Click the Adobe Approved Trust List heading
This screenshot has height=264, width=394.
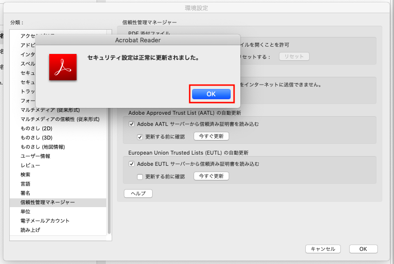tap(185, 113)
